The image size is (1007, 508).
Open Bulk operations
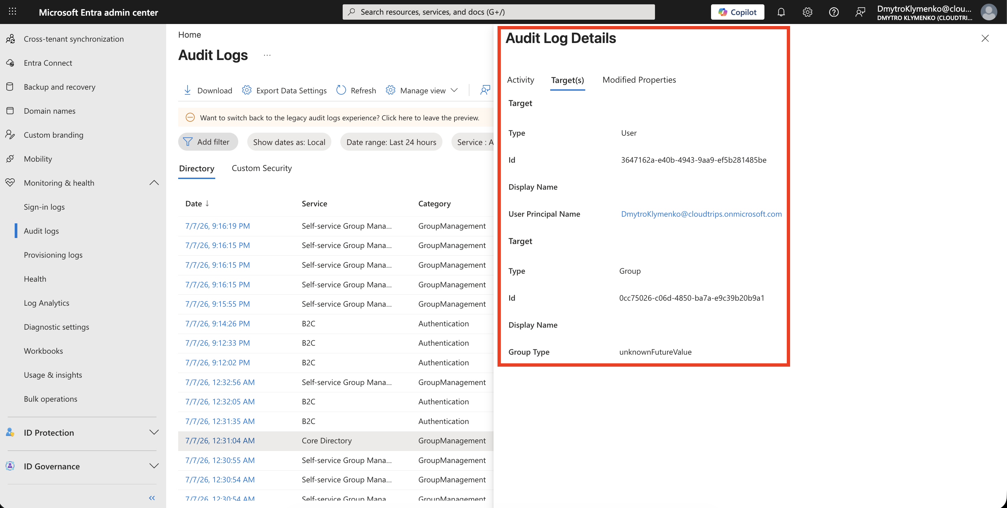click(x=50, y=399)
